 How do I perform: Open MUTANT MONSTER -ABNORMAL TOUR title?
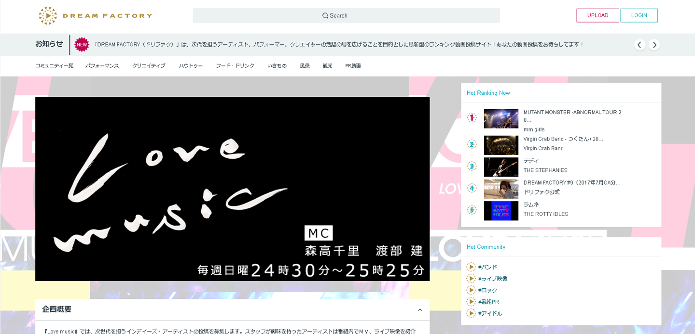point(572,116)
